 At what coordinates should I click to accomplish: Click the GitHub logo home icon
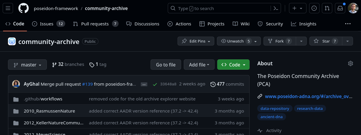[x=23, y=8]
